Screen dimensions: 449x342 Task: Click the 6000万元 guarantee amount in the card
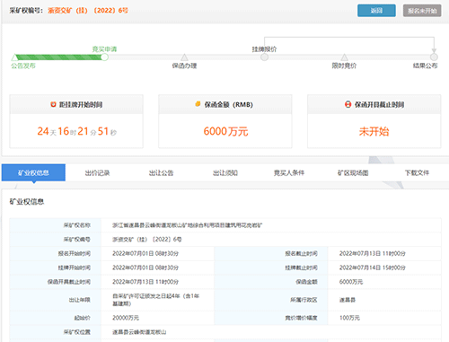[x=225, y=131]
